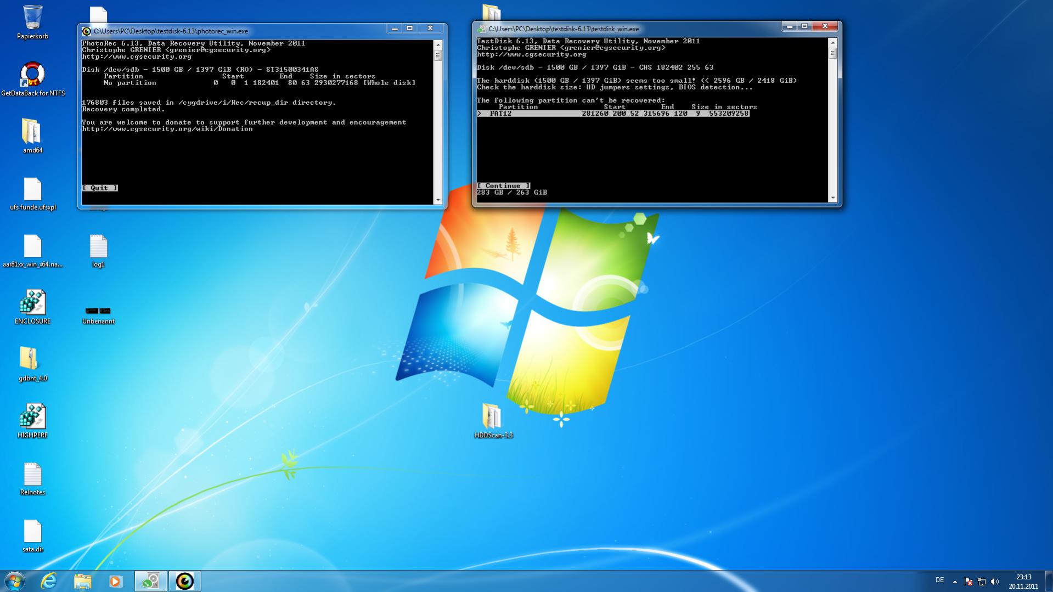Select the aar81xx_win_x64 file icon
Viewport: 1053px width, 592px height.
tap(32, 251)
